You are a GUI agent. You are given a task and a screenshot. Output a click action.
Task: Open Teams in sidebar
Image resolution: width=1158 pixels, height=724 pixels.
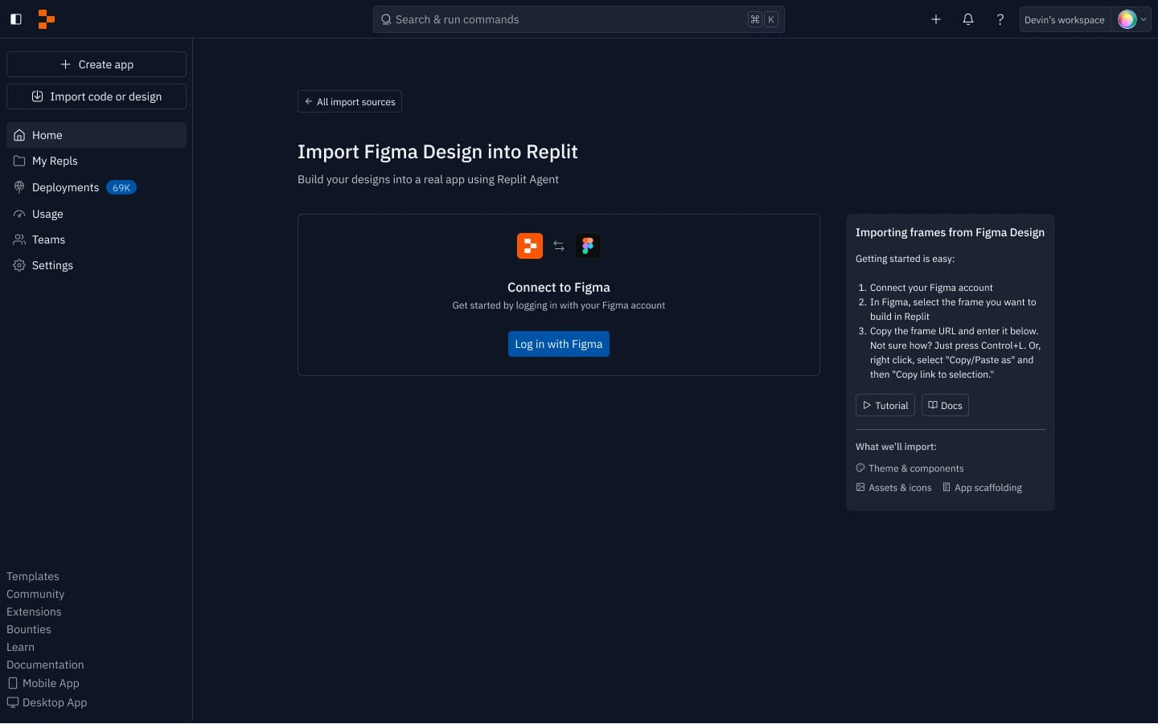click(96, 239)
